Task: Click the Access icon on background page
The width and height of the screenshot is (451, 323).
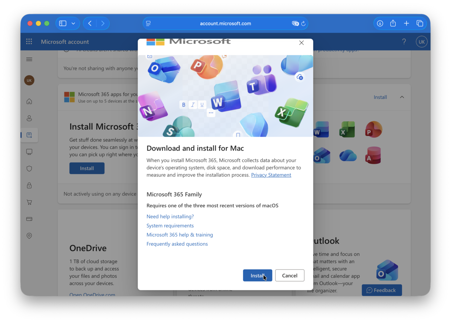Action: point(373,156)
